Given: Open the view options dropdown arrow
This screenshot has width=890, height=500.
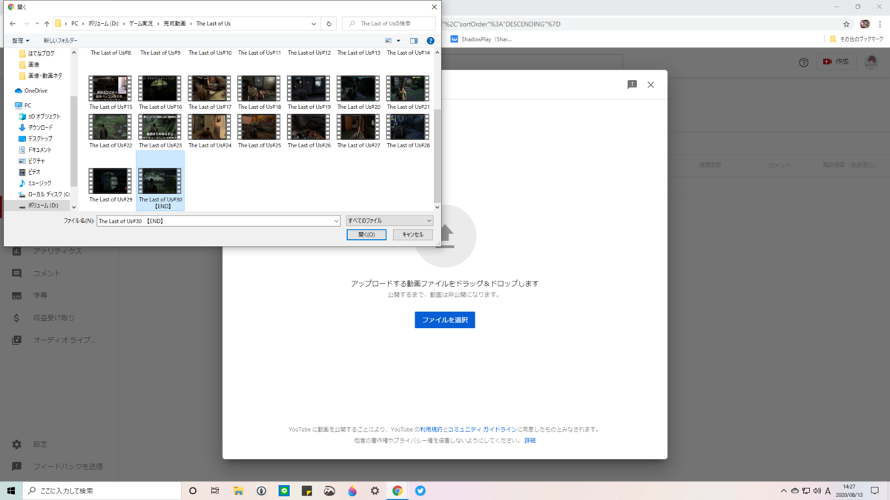Looking at the screenshot, I should point(398,41).
